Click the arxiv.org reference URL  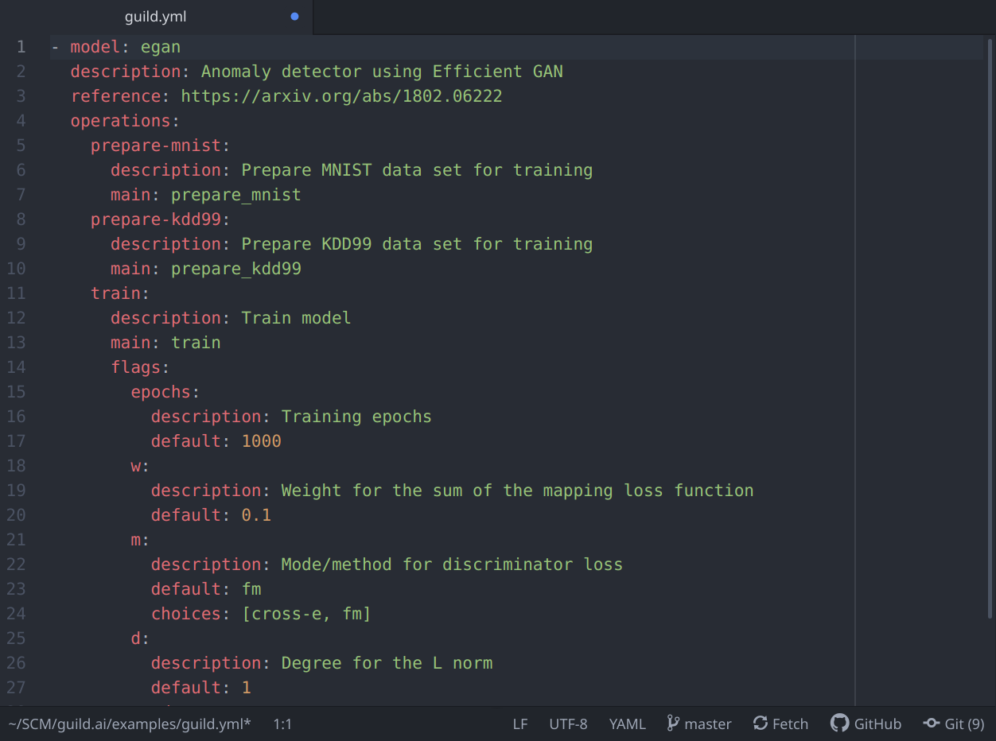(342, 96)
